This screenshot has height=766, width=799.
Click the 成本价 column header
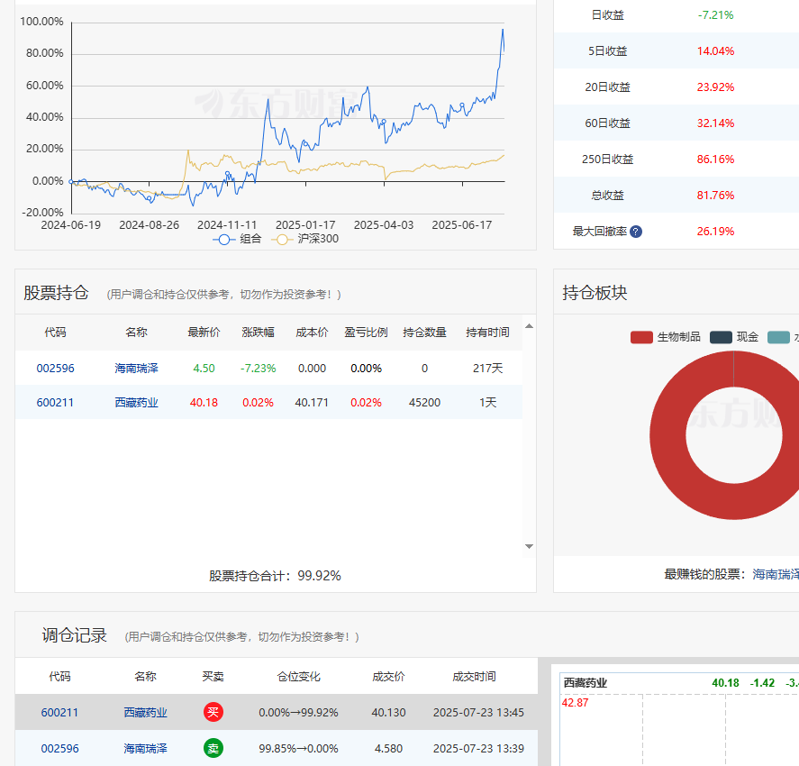[312, 333]
